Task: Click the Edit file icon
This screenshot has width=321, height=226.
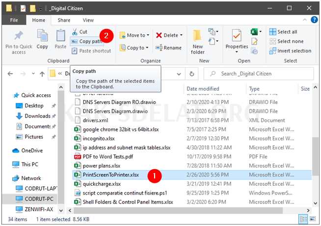Action: [x=254, y=42]
